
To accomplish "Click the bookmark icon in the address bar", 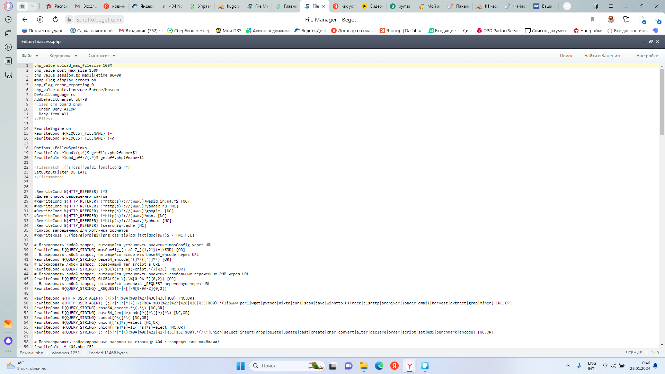I will [592, 19].
